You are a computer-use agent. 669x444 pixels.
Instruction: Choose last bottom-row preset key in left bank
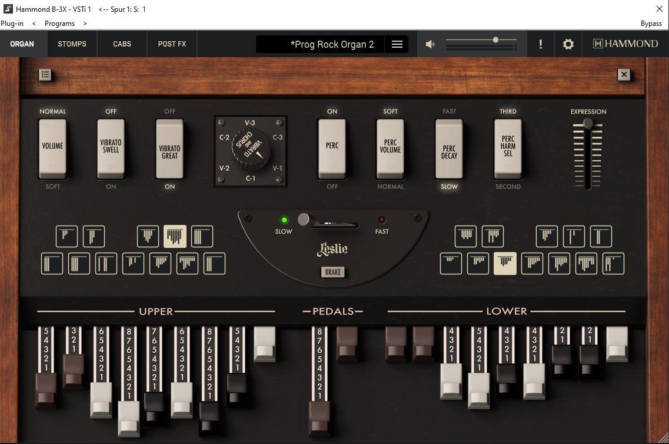214,263
